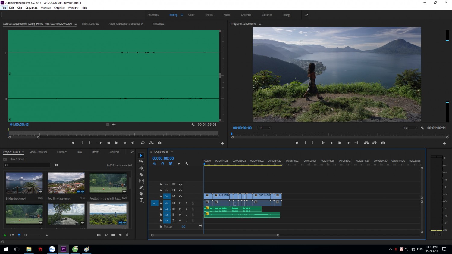The height and width of the screenshot is (254, 452).
Task: Click Program button editor plus
Action: tap(444, 143)
